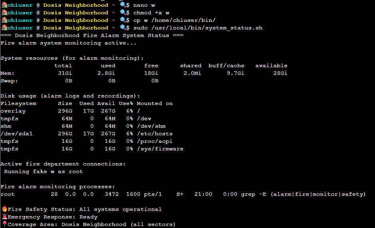The width and height of the screenshot is (375, 228).
Task: Click the command text 'chmod +x w'
Action: point(151,13)
